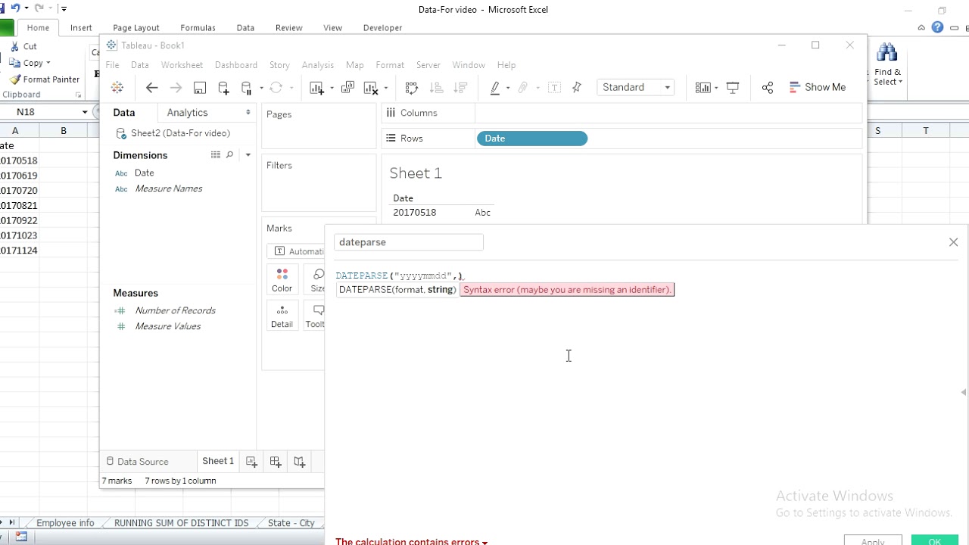Click the Highlight pen icon
The height and width of the screenshot is (545, 969).
(495, 88)
